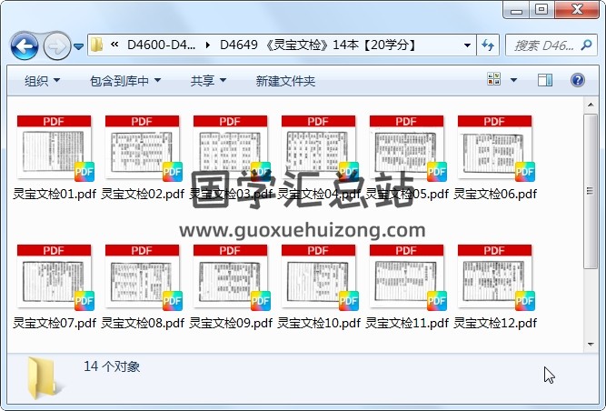Click the change view icon
This screenshot has height=411, width=606.
pos(494,79)
